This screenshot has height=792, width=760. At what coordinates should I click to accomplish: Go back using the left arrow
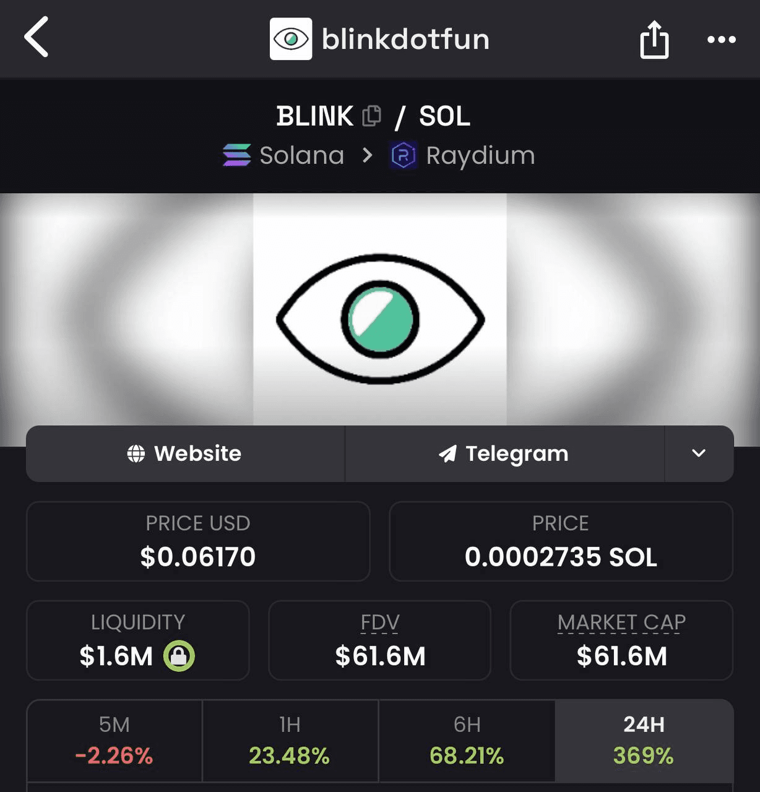(x=37, y=37)
